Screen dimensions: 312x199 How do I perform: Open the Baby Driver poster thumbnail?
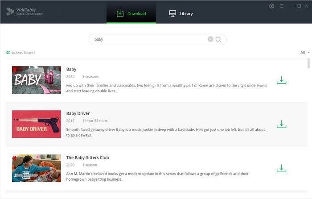(37, 124)
